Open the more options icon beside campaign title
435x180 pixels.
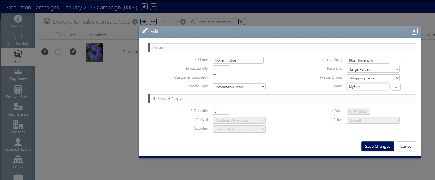coord(154,7)
